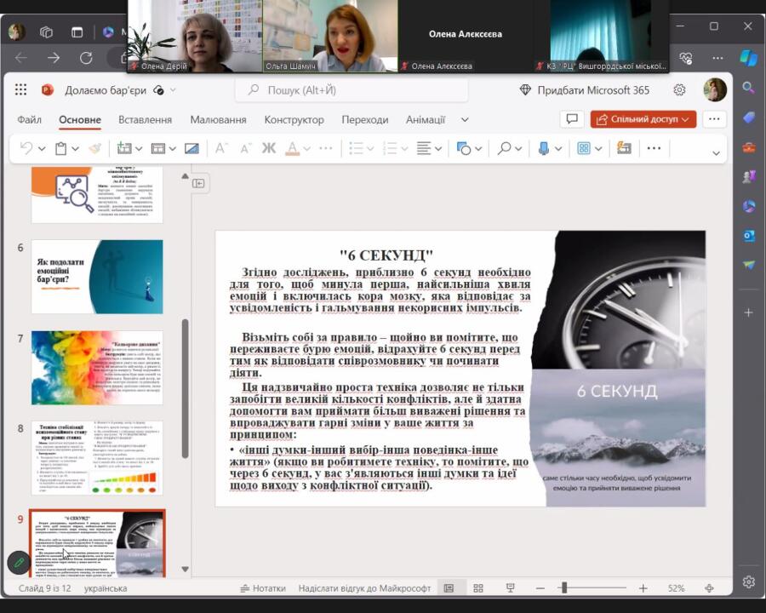The width and height of the screenshot is (766, 613).
Task: Click the Copilot icon in Edge toolbar
Action: (x=748, y=58)
